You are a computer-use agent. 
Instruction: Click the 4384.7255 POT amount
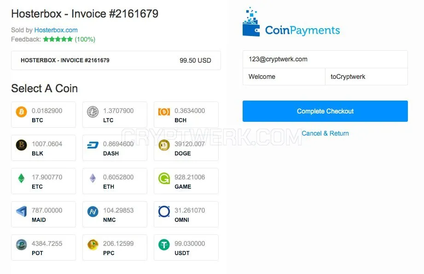47,244
